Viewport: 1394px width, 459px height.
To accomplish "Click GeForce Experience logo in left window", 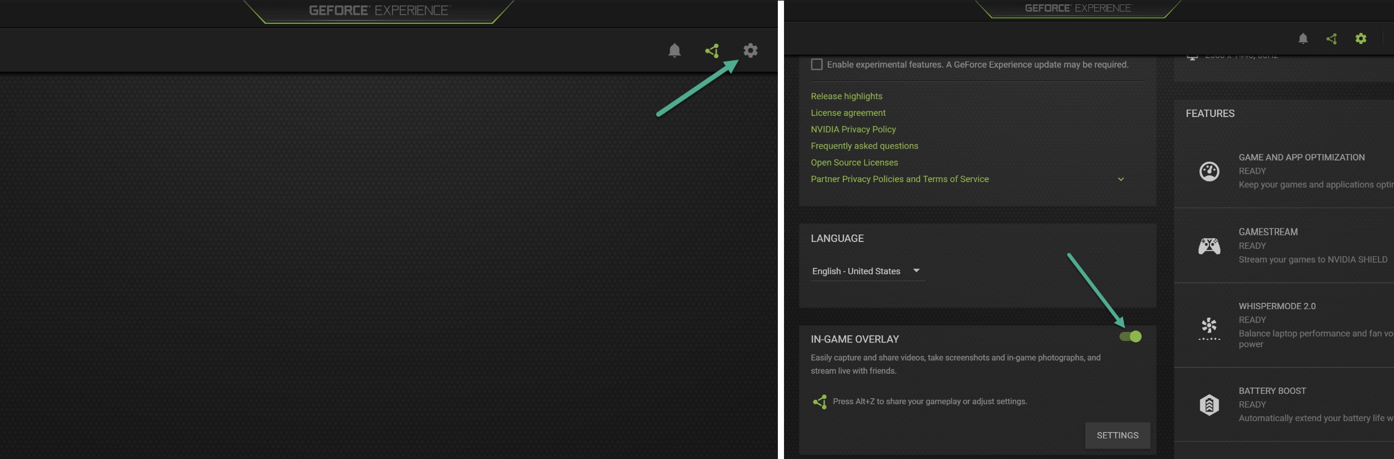I will [379, 11].
